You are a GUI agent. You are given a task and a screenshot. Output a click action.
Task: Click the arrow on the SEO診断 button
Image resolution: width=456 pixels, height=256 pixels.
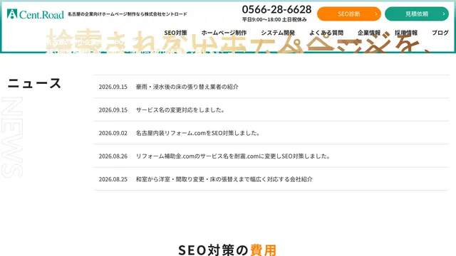coord(375,14)
